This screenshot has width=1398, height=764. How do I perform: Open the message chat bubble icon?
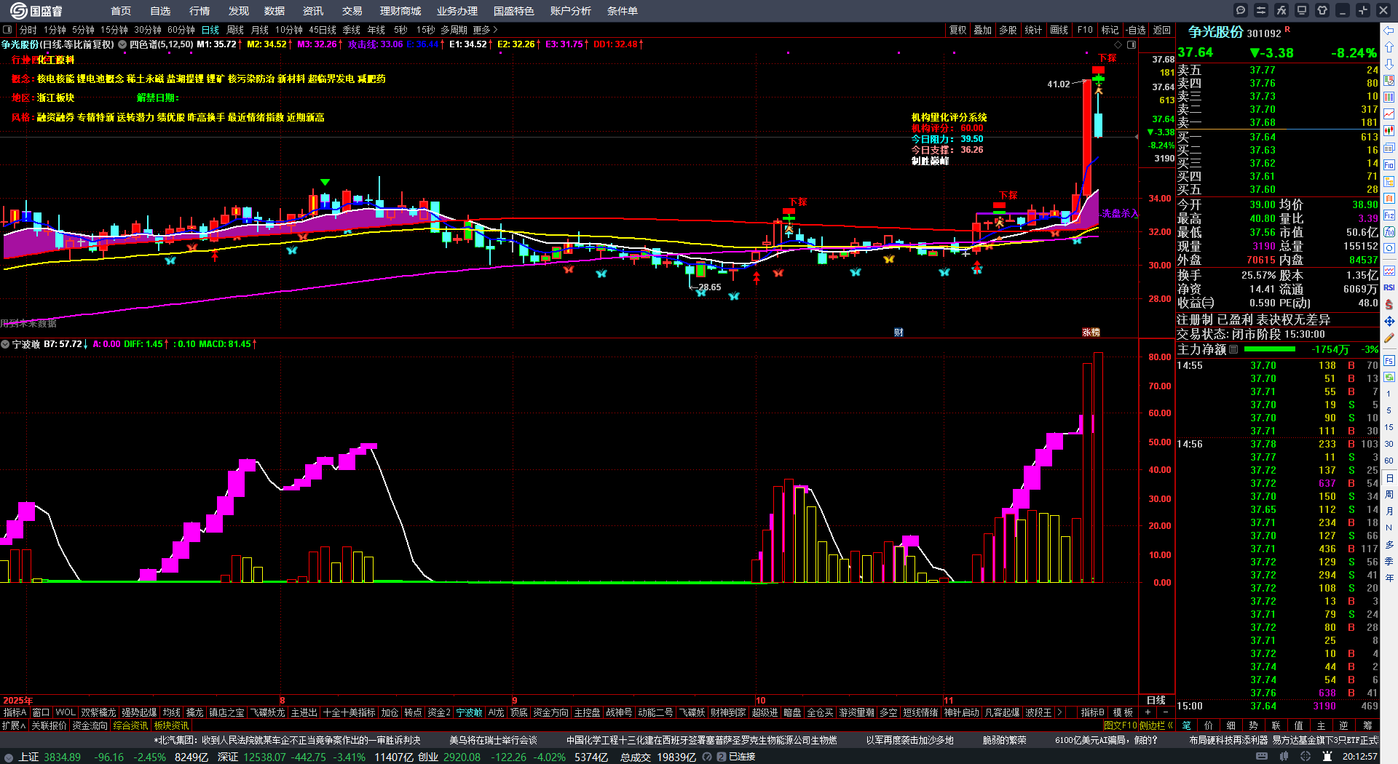point(1241,10)
